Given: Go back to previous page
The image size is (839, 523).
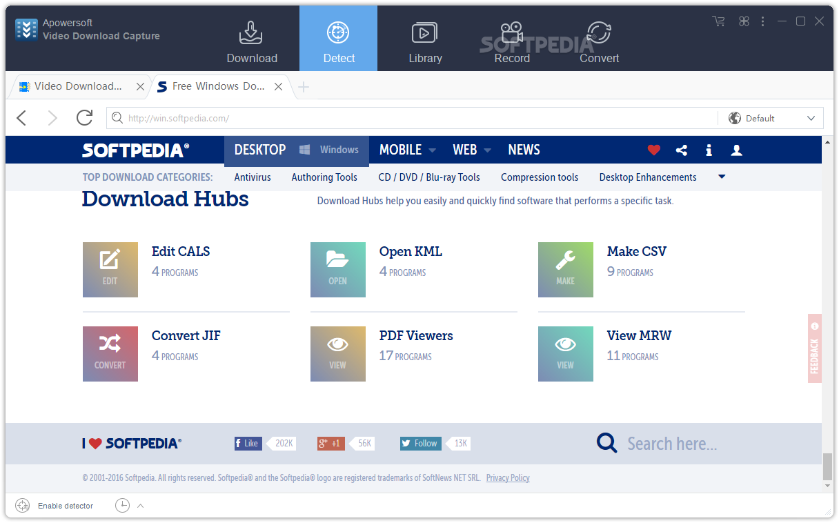Looking at the screenshot, I should click(21, 118).
